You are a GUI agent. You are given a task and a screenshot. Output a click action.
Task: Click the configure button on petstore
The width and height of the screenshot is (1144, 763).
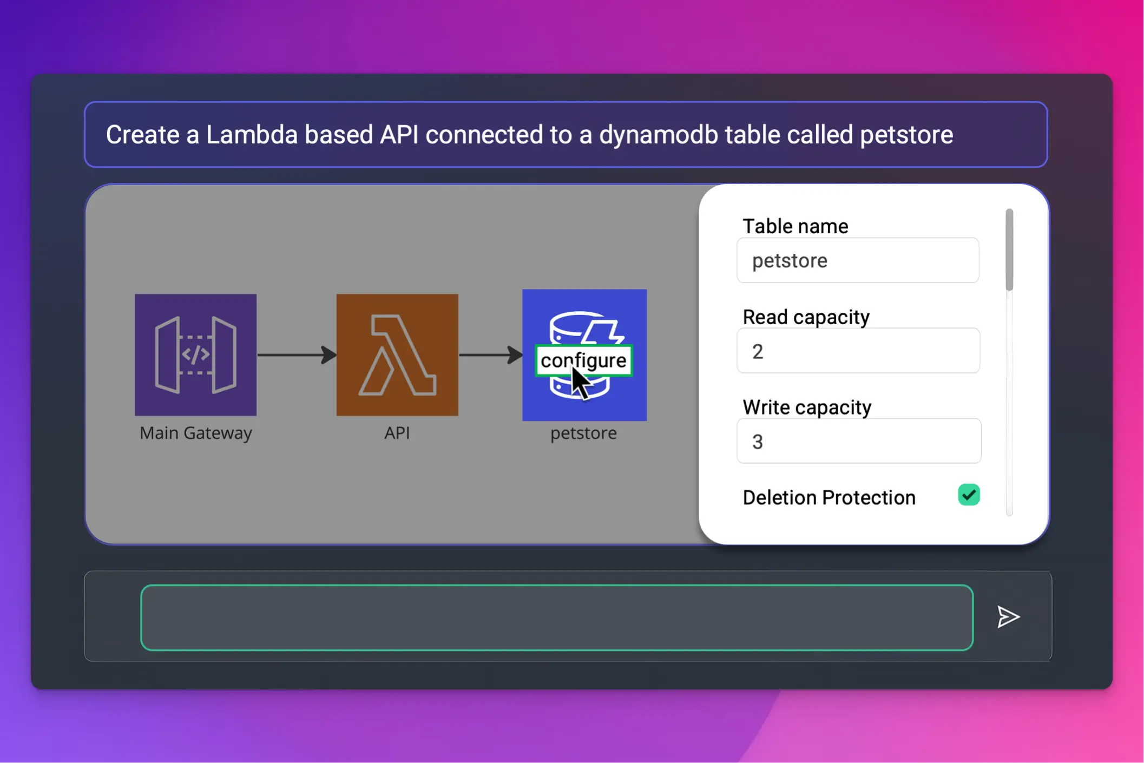(583, 360)
